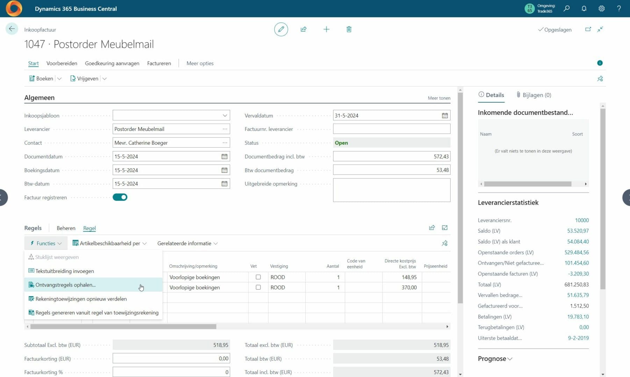Open Btw-datum calendar picker
This screenshot has height=377, width=630.
point(224,184)
